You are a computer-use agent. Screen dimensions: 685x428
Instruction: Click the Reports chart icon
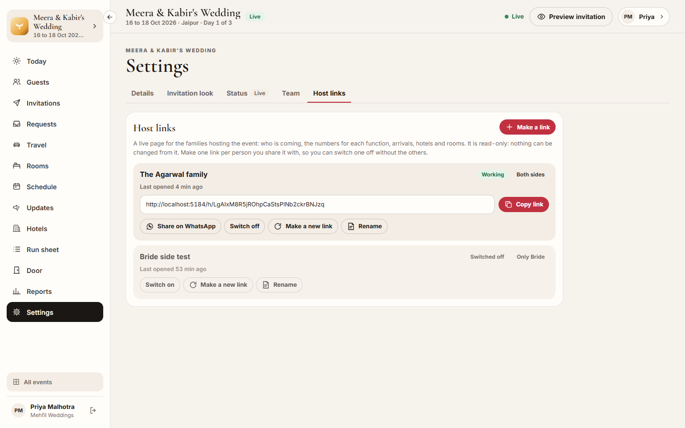[17, 291]
